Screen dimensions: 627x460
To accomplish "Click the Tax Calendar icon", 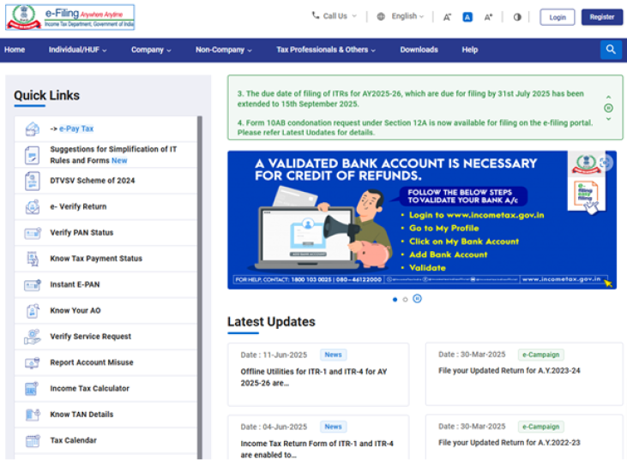I will (33, 440).
